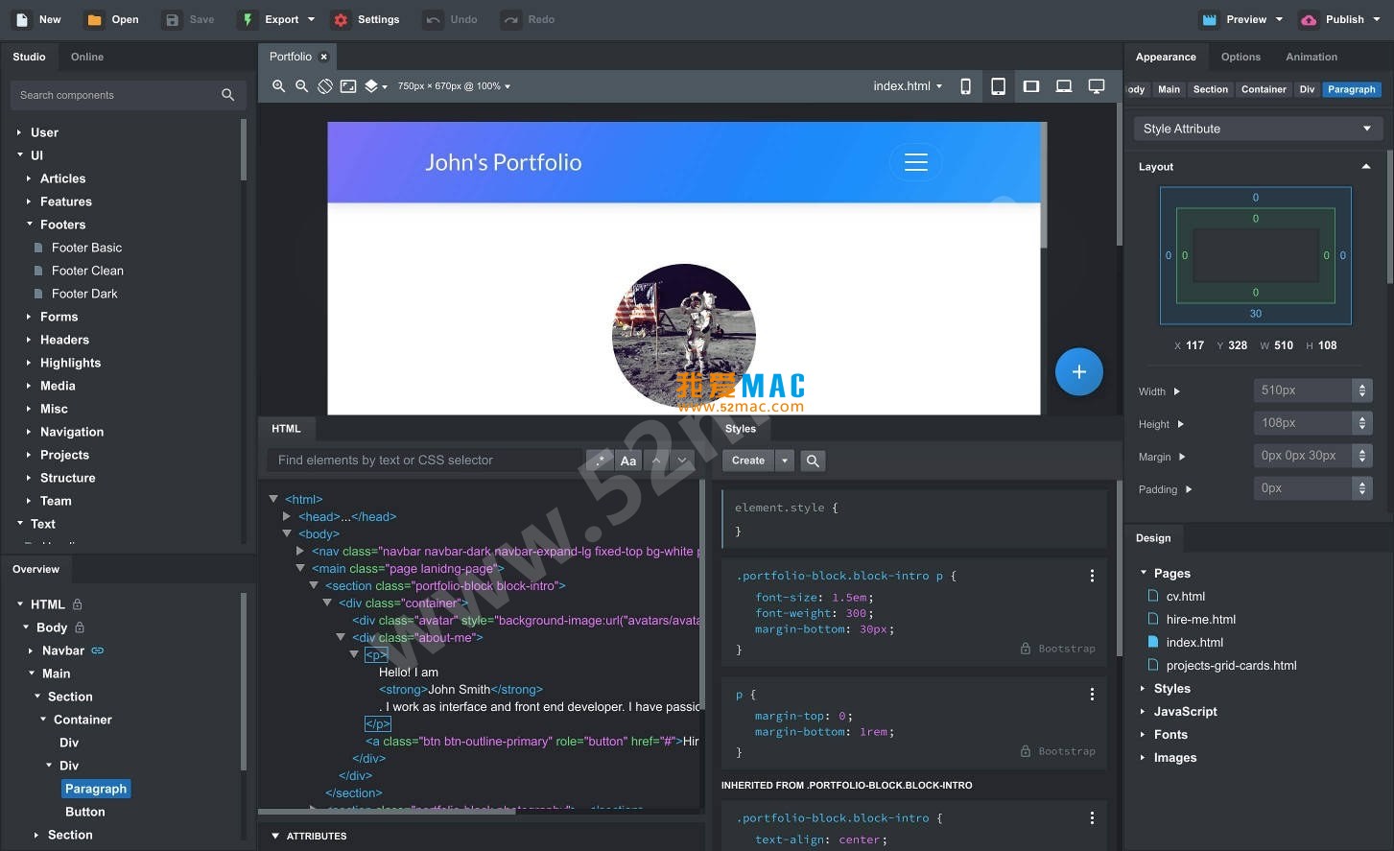Viewport: 1394px width, 851px height.
Task: Expand the Styles folder in Design
Action: tap(1143, 689)
